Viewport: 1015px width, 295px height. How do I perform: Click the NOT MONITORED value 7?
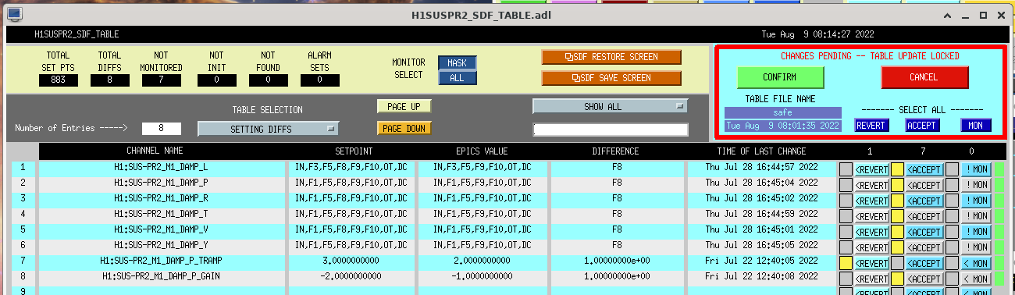[x=162, y=80]
